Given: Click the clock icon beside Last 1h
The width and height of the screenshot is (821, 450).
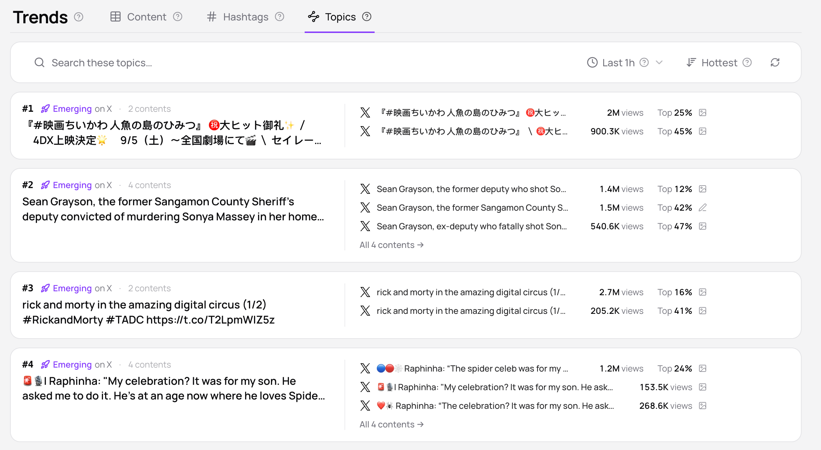Looking at the screenshot, I should (x=592, y=63).
